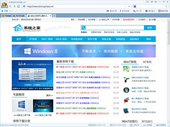Image resolution: width=170 pixels, height=127 pixels.
Task: Open the Win7 系统 navigation item
Action: 47,39
